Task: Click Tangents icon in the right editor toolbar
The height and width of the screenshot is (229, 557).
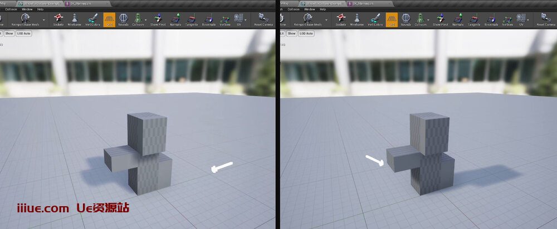Action: coord(475,19)
